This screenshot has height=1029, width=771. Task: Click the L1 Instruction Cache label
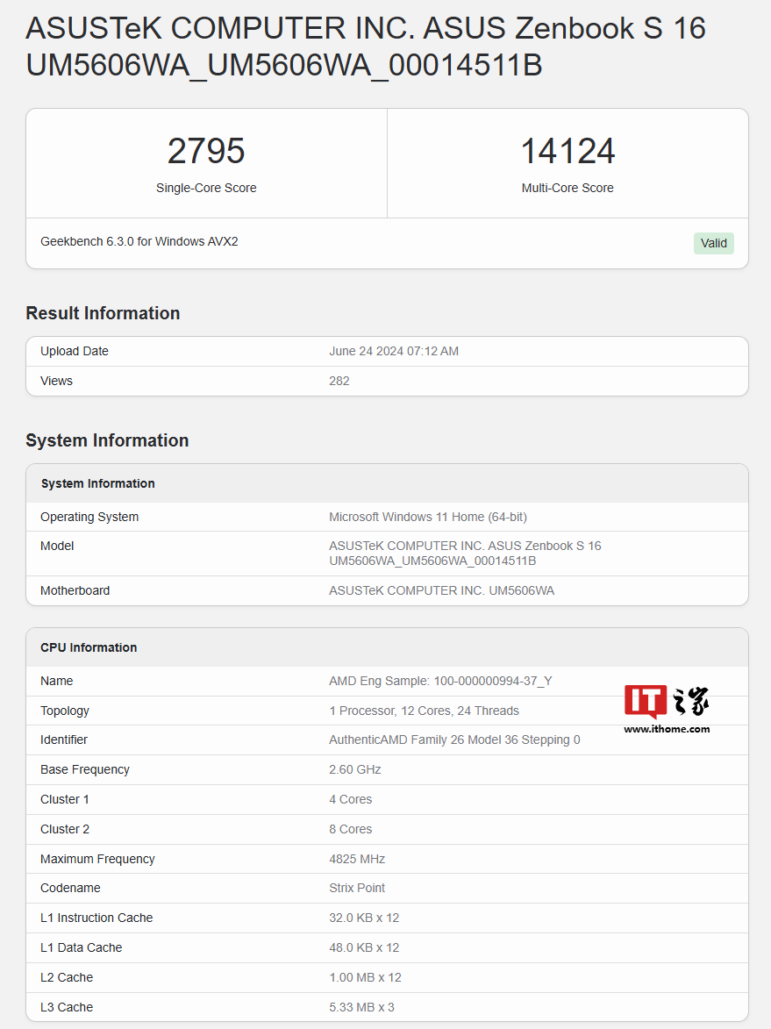click(96, 918)
